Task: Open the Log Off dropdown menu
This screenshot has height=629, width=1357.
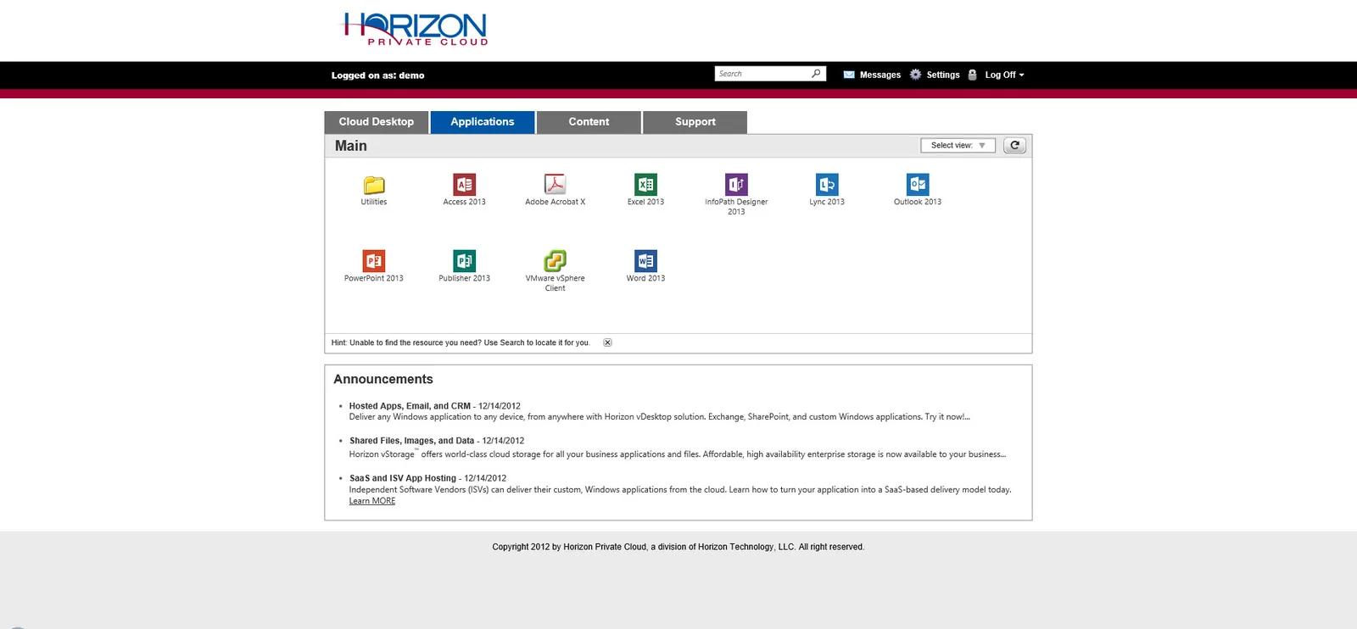Action: [x=1005, y=75]
